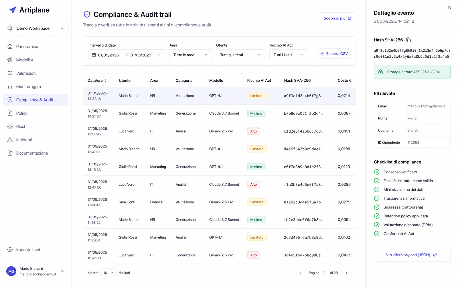Click the Trasparenza informativa check icon
458x288 pixels.
[x=377, y=198]
